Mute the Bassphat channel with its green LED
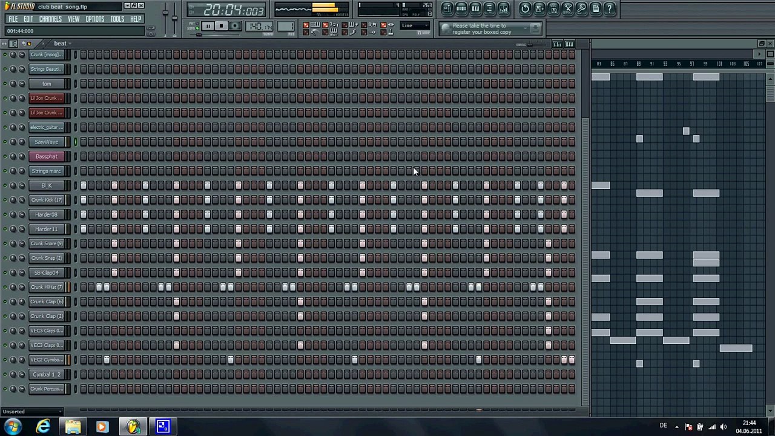The width and height of the screenshot is (775, 436). click(5, 156)
